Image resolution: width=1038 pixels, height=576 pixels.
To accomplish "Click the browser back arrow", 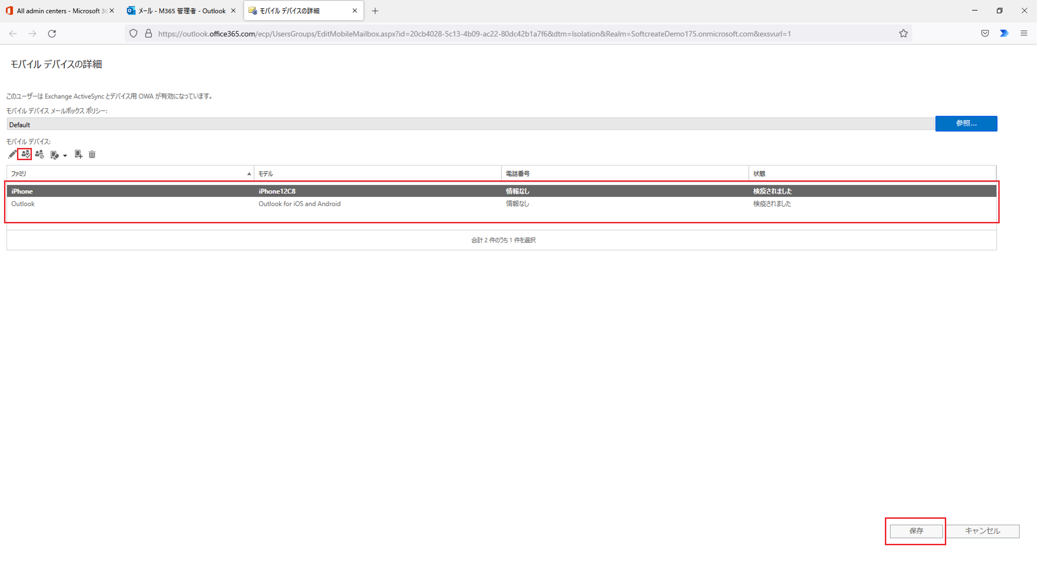I will pos(13,34).
